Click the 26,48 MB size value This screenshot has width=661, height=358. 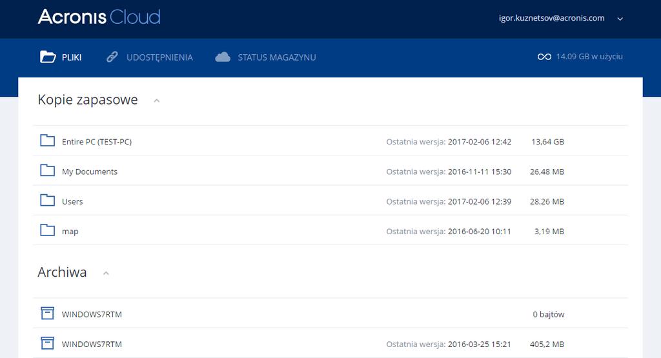(547, 172)
